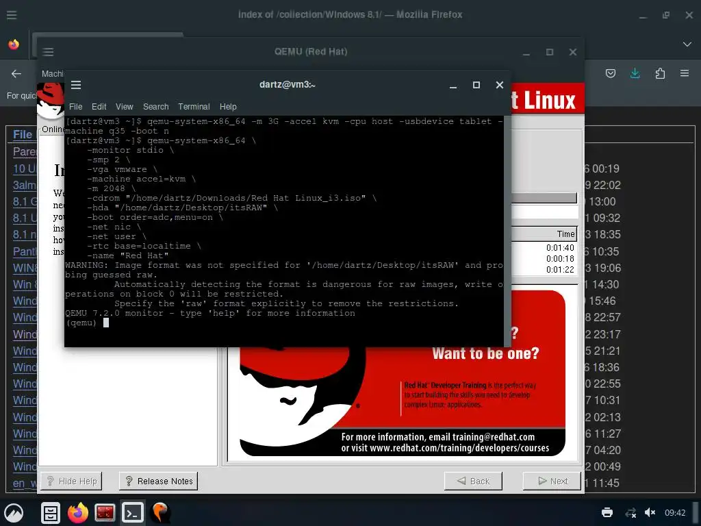The height and width of the screenshot is (526, 701).
Task: Open the application launcher in taskbar
Action: 14,512
